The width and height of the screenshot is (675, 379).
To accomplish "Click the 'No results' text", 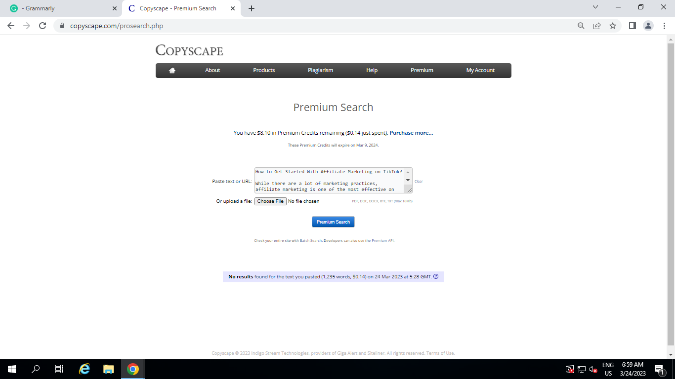I will point(241,277).
